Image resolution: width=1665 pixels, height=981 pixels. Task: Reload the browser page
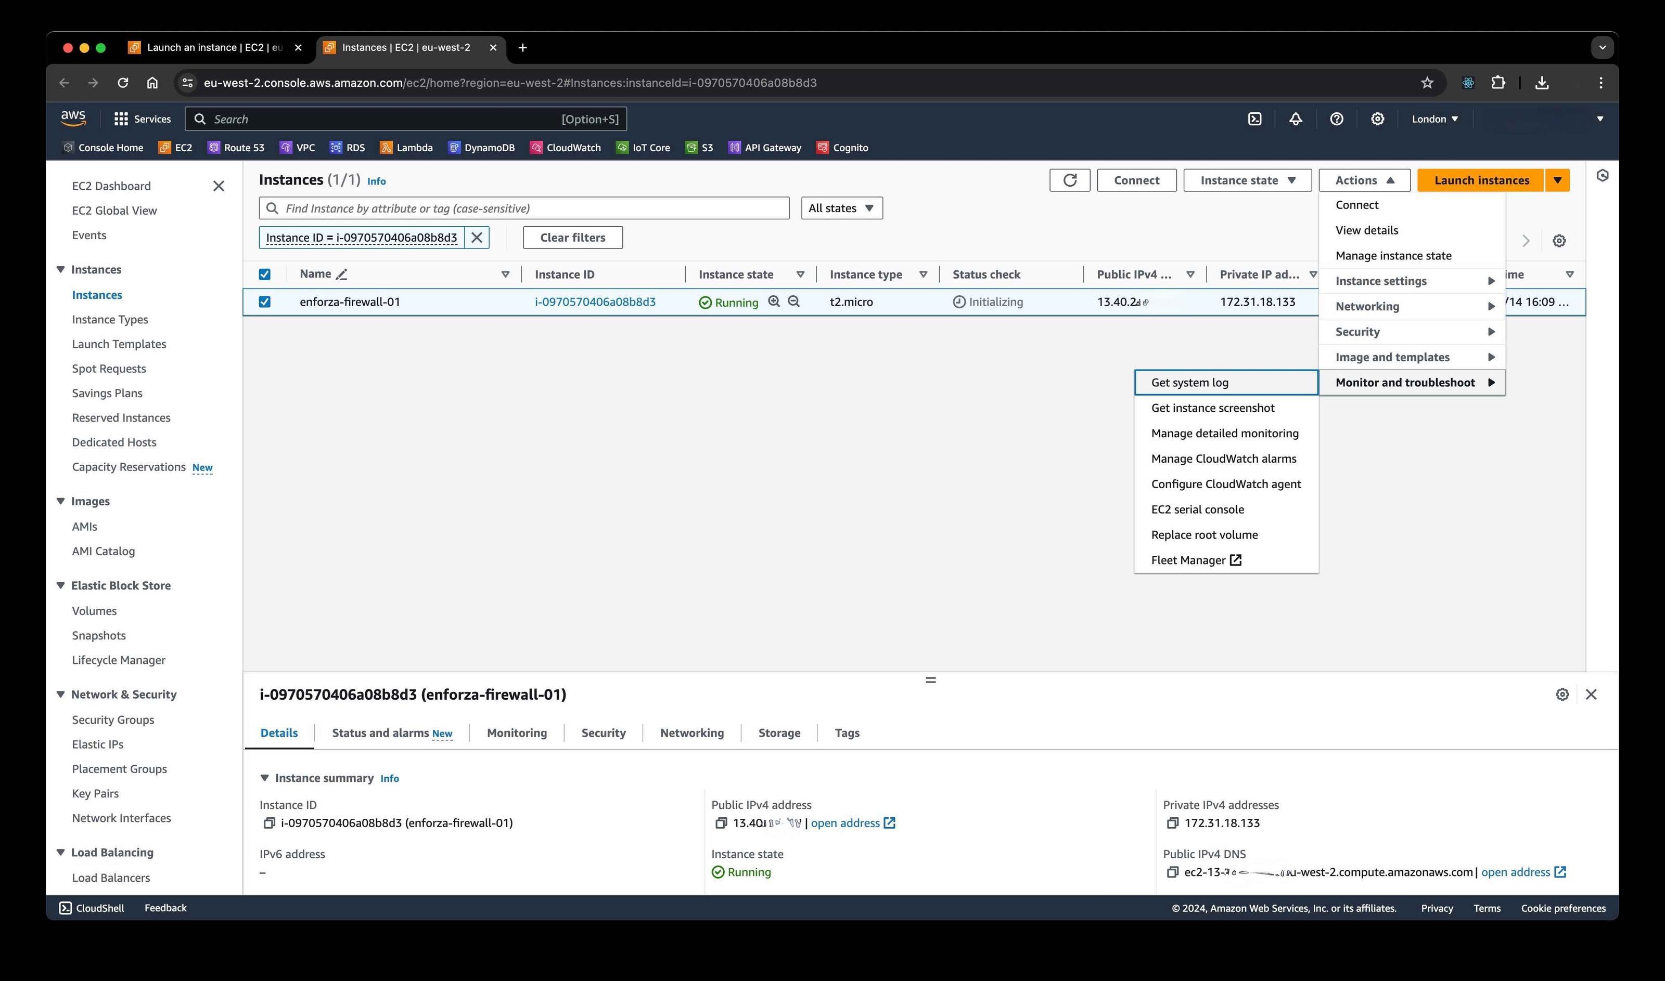[x=122, y=83]
